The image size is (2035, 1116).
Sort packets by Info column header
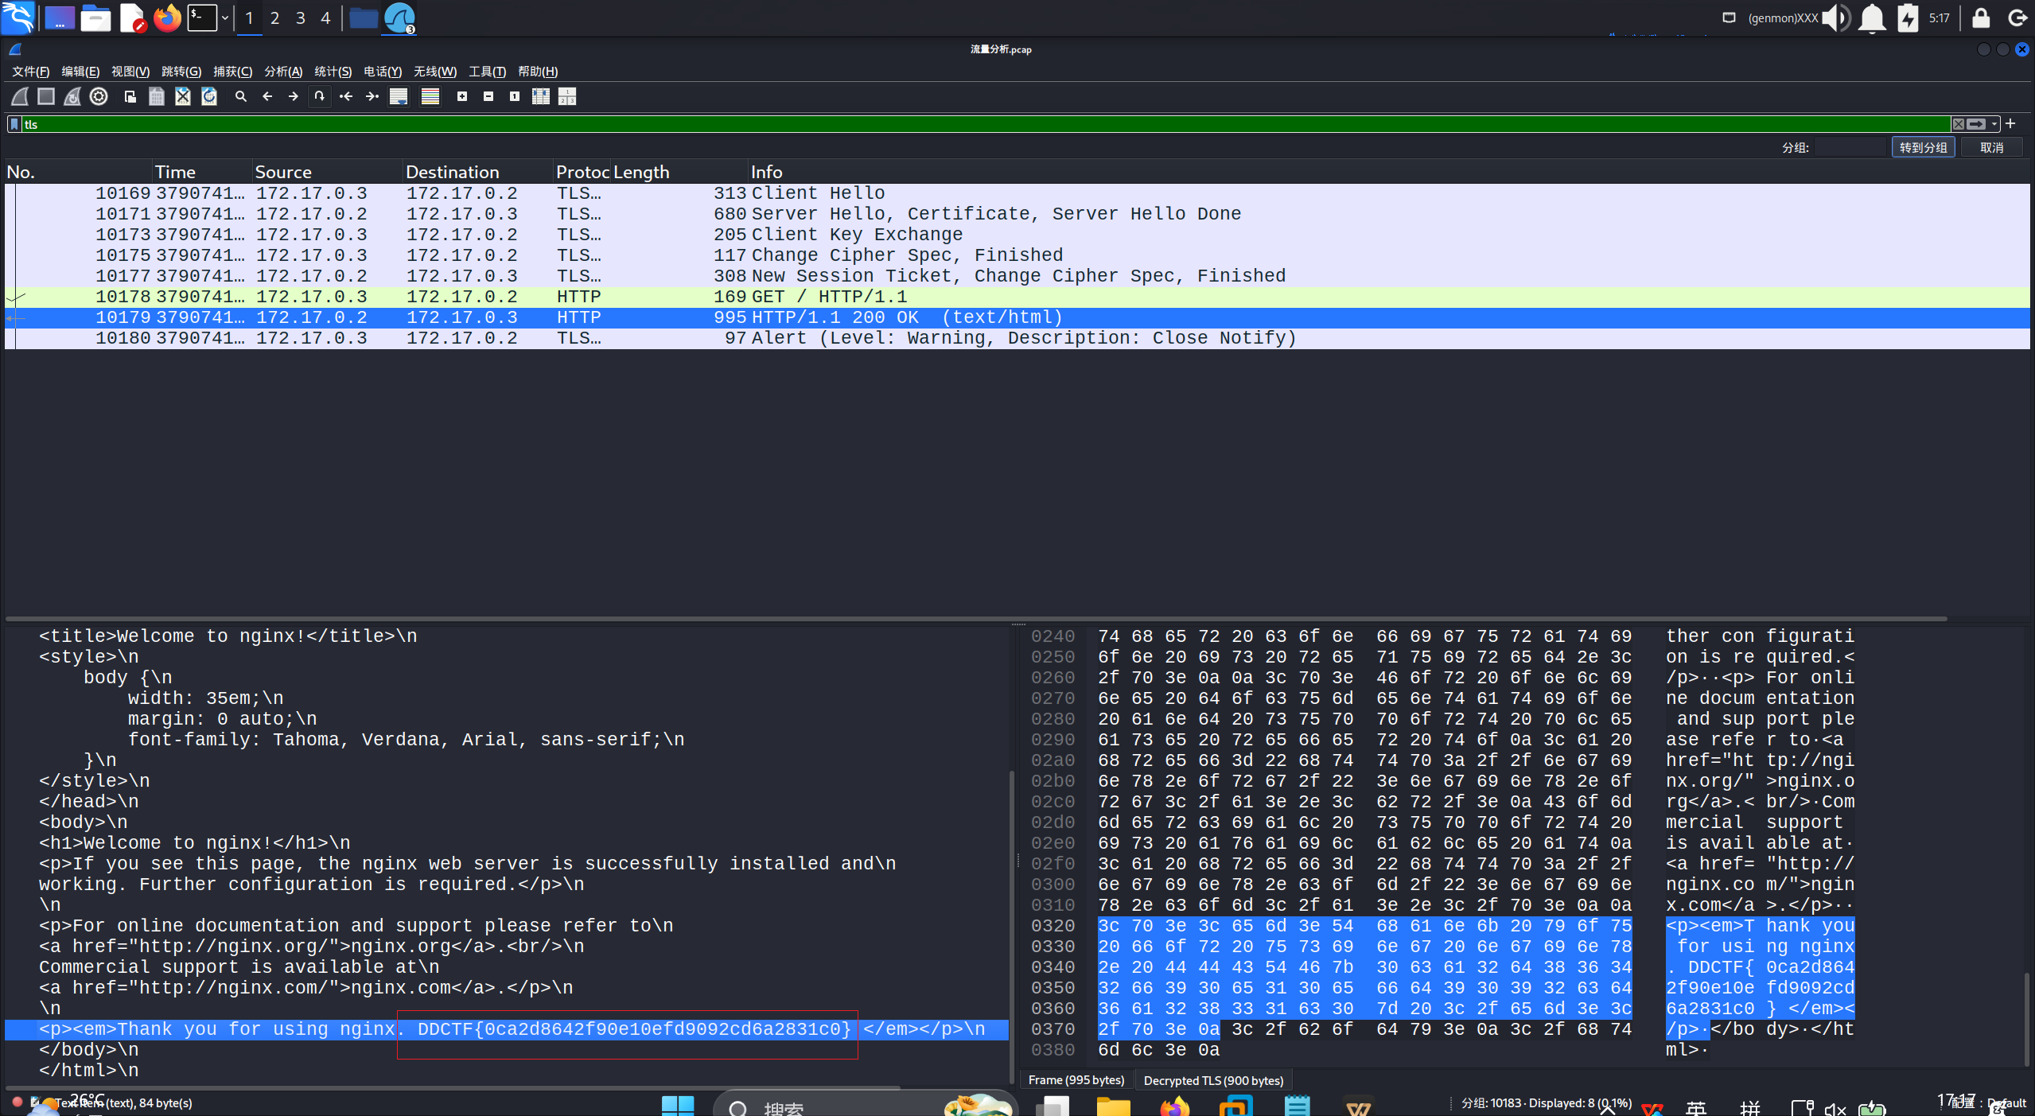point(1388,172)
